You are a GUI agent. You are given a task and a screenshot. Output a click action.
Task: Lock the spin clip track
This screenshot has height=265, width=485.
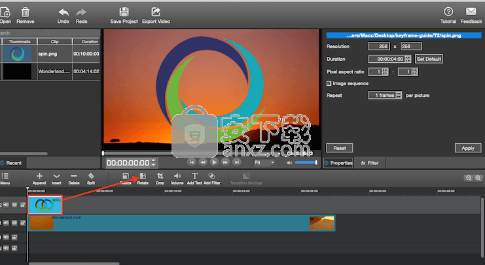(22, 205)
